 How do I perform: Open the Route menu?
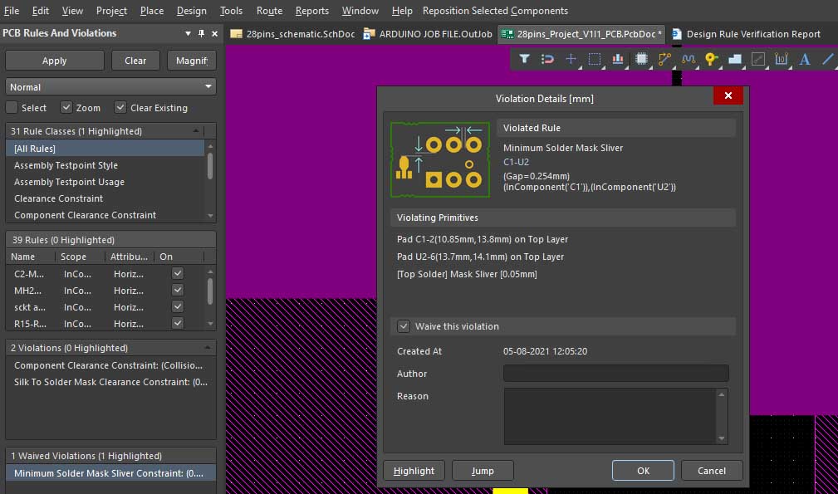[269, 11]
